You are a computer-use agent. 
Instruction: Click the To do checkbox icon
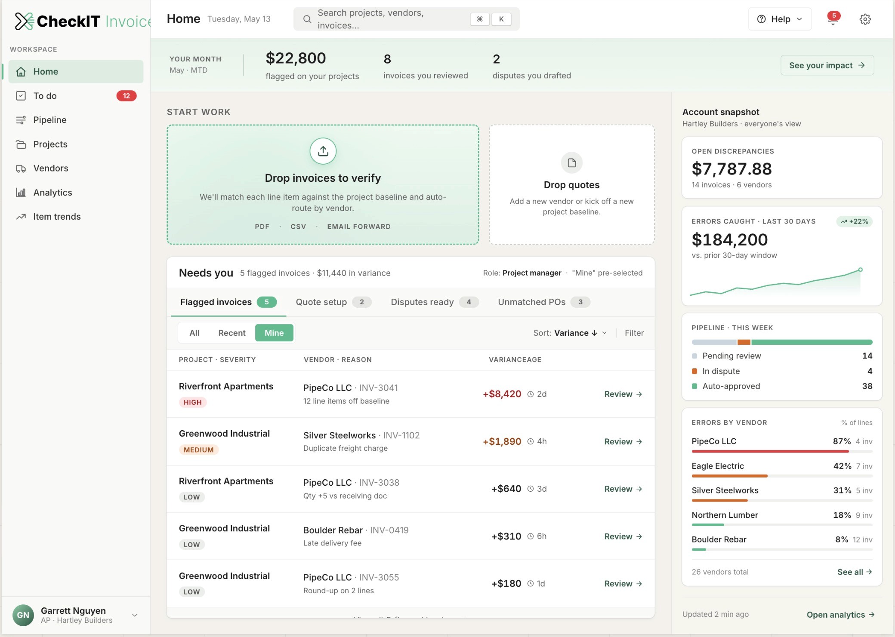[x=21, y=96]
